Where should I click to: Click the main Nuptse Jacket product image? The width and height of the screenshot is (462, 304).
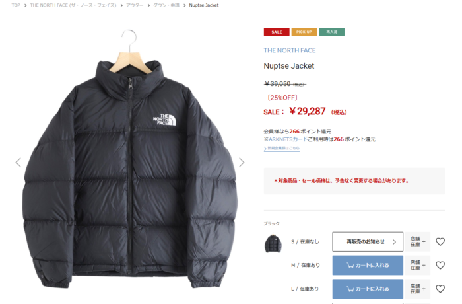click(x=129, y=159)
